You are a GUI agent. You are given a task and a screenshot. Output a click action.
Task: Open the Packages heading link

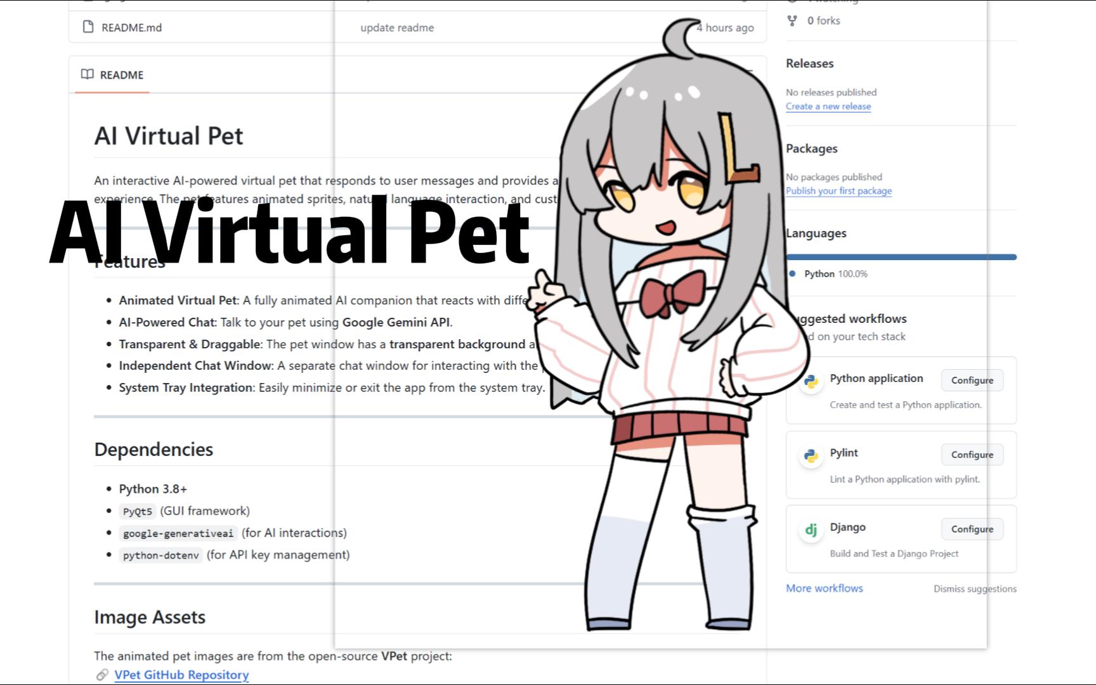pos(812,148)
